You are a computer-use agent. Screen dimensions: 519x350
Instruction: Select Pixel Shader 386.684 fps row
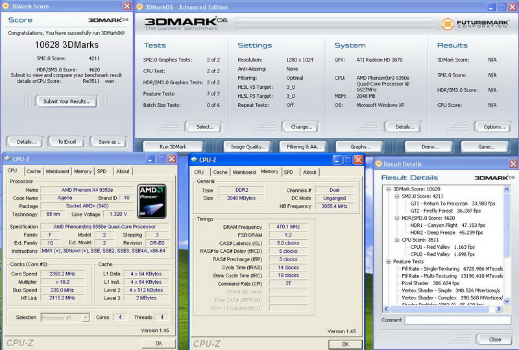430,283
